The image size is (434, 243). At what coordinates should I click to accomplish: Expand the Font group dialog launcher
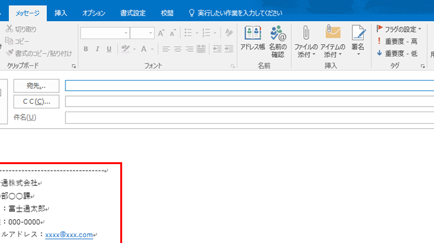233,66
